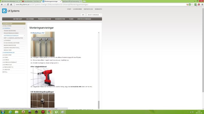Click the red power icon on taskbar

click(x=43, y=112)
